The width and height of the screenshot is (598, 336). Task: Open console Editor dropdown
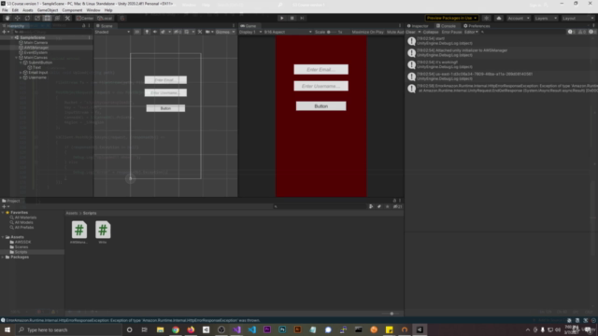pos(471,32)
